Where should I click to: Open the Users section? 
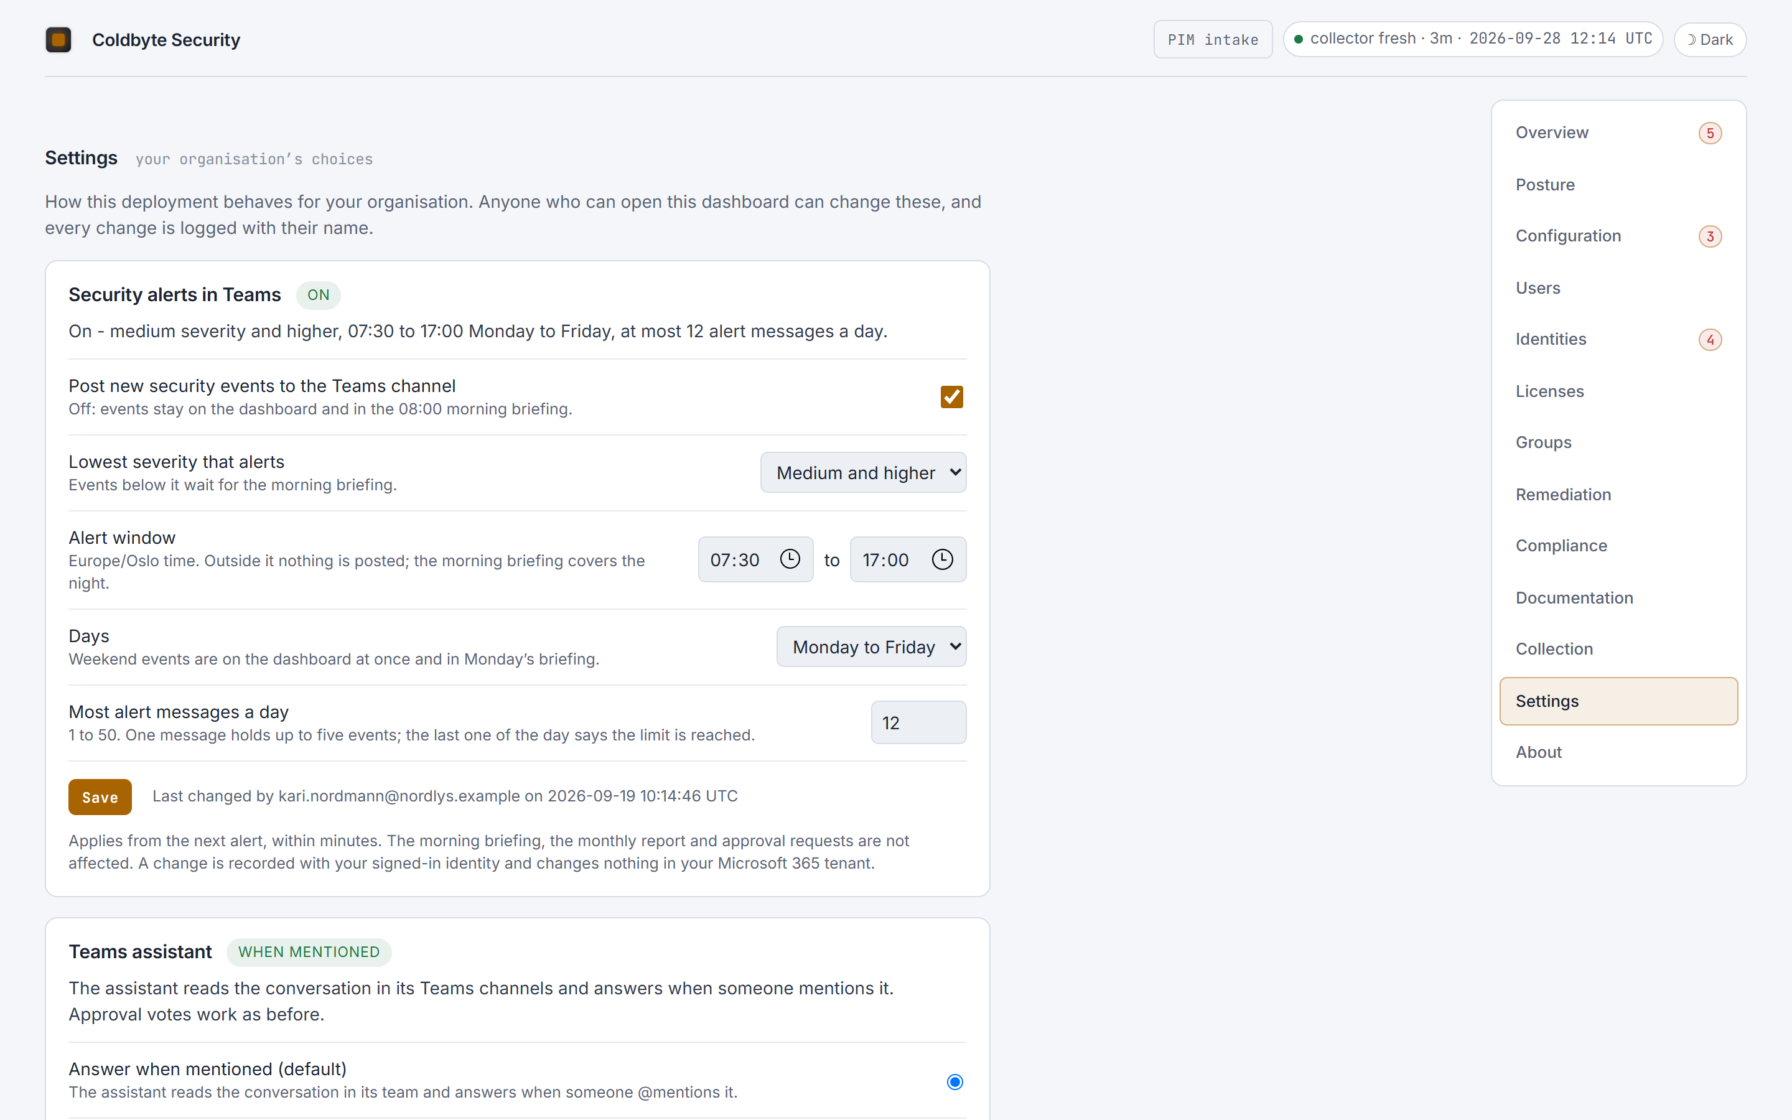(x=1618, y=288)
